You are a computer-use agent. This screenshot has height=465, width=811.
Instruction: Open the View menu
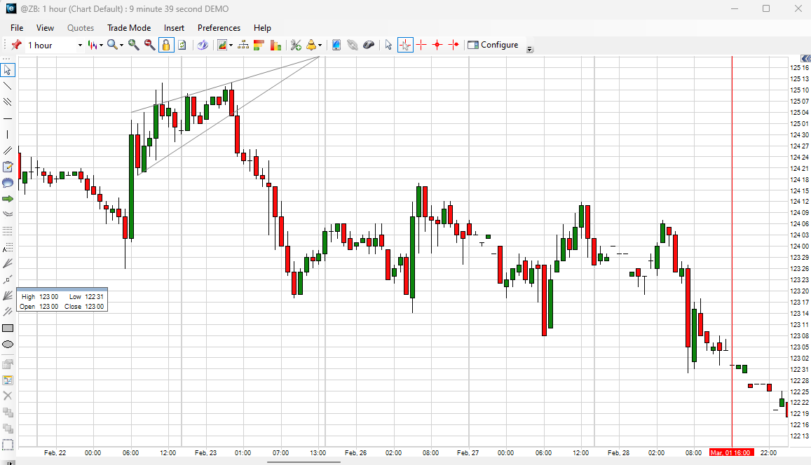(x=45, y=28)
